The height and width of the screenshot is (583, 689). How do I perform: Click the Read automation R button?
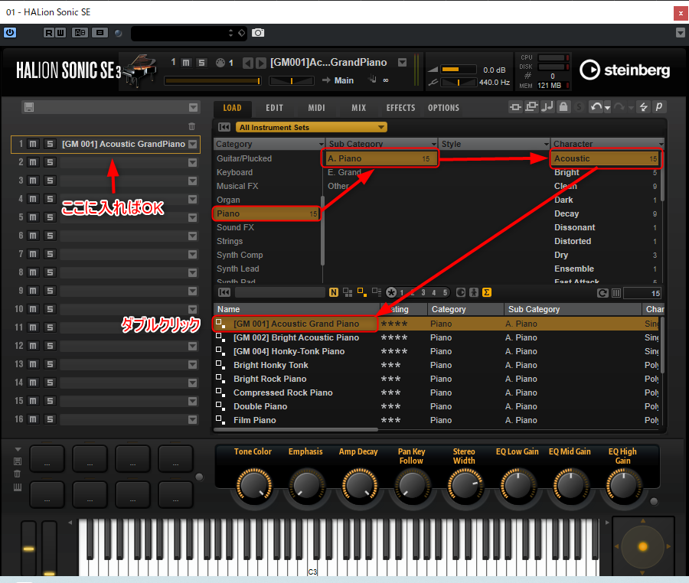(x=49, y=32)
